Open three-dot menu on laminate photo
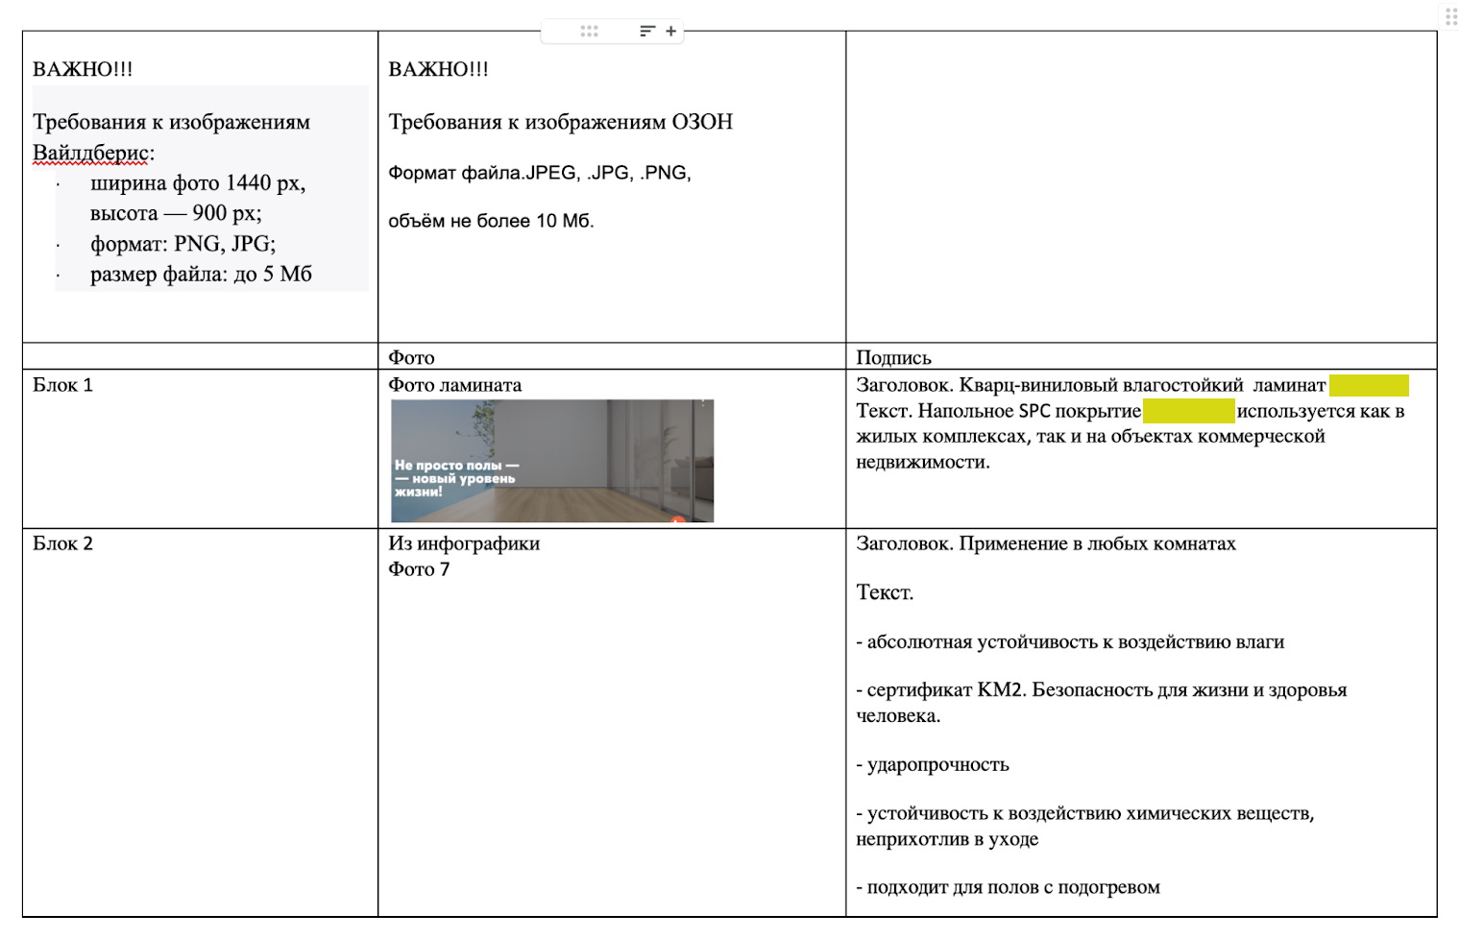The width and height of the screenshot is (1459, 939). [703, 403]
